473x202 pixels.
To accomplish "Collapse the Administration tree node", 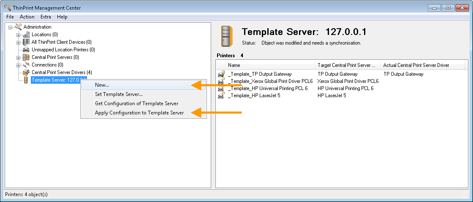I will (x=10, y=27).
